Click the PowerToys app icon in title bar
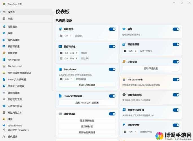This screenshot has width=193, height=141. point(4,4)
